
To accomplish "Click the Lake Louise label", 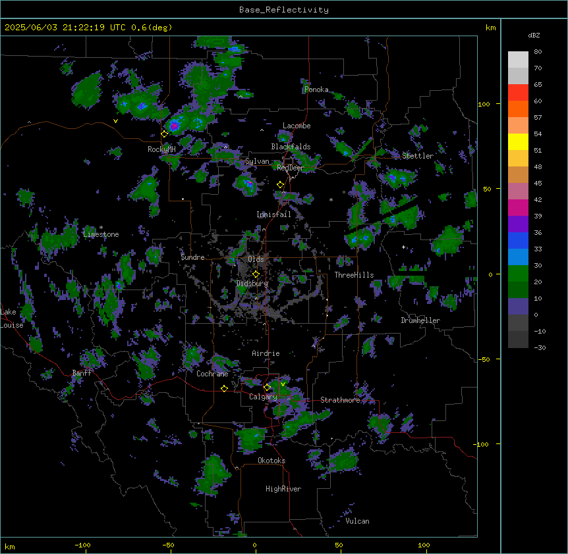I will click(11, 318).
